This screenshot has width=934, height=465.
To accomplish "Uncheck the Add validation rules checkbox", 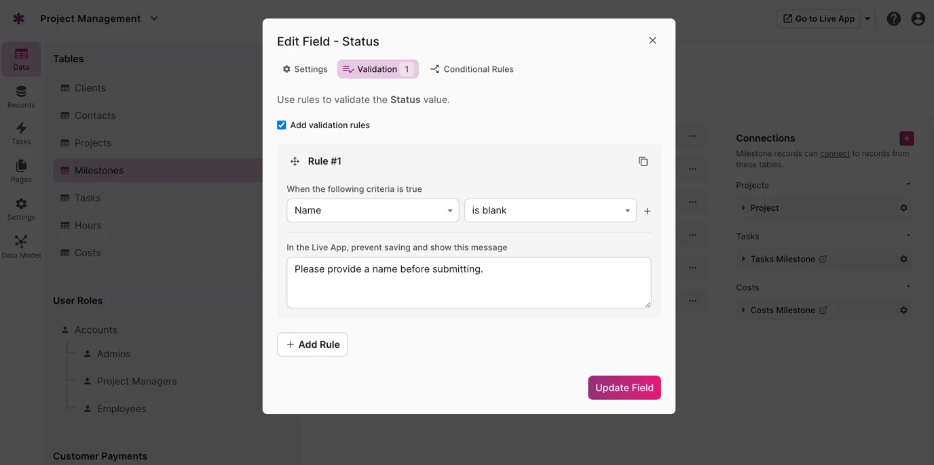I will [x=282, y=125].
